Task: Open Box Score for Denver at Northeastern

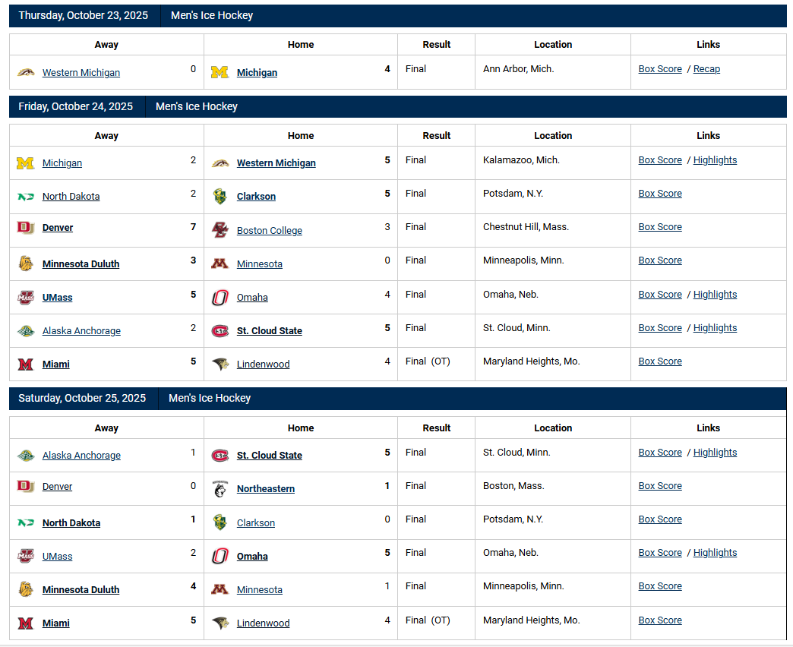Action: click(x=660, y=486)
